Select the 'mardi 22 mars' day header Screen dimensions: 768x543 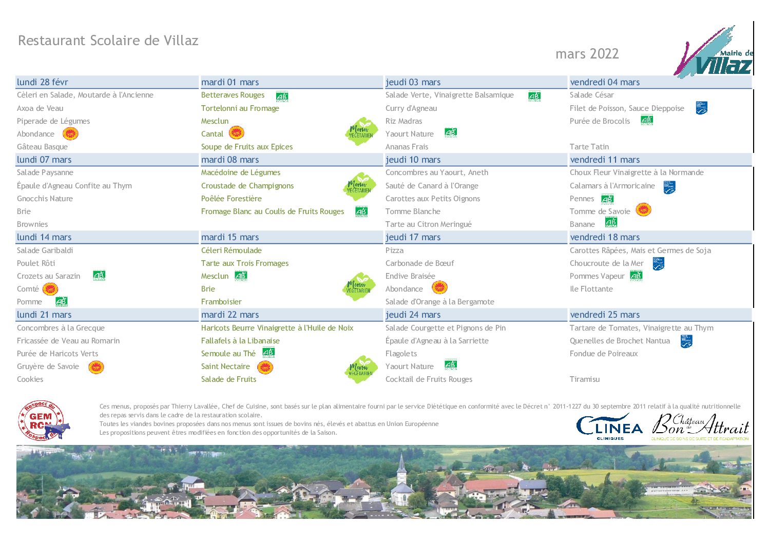(x=291, y=315)
